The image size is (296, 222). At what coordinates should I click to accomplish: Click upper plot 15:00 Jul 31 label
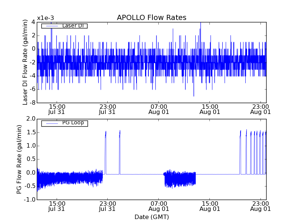57,109
